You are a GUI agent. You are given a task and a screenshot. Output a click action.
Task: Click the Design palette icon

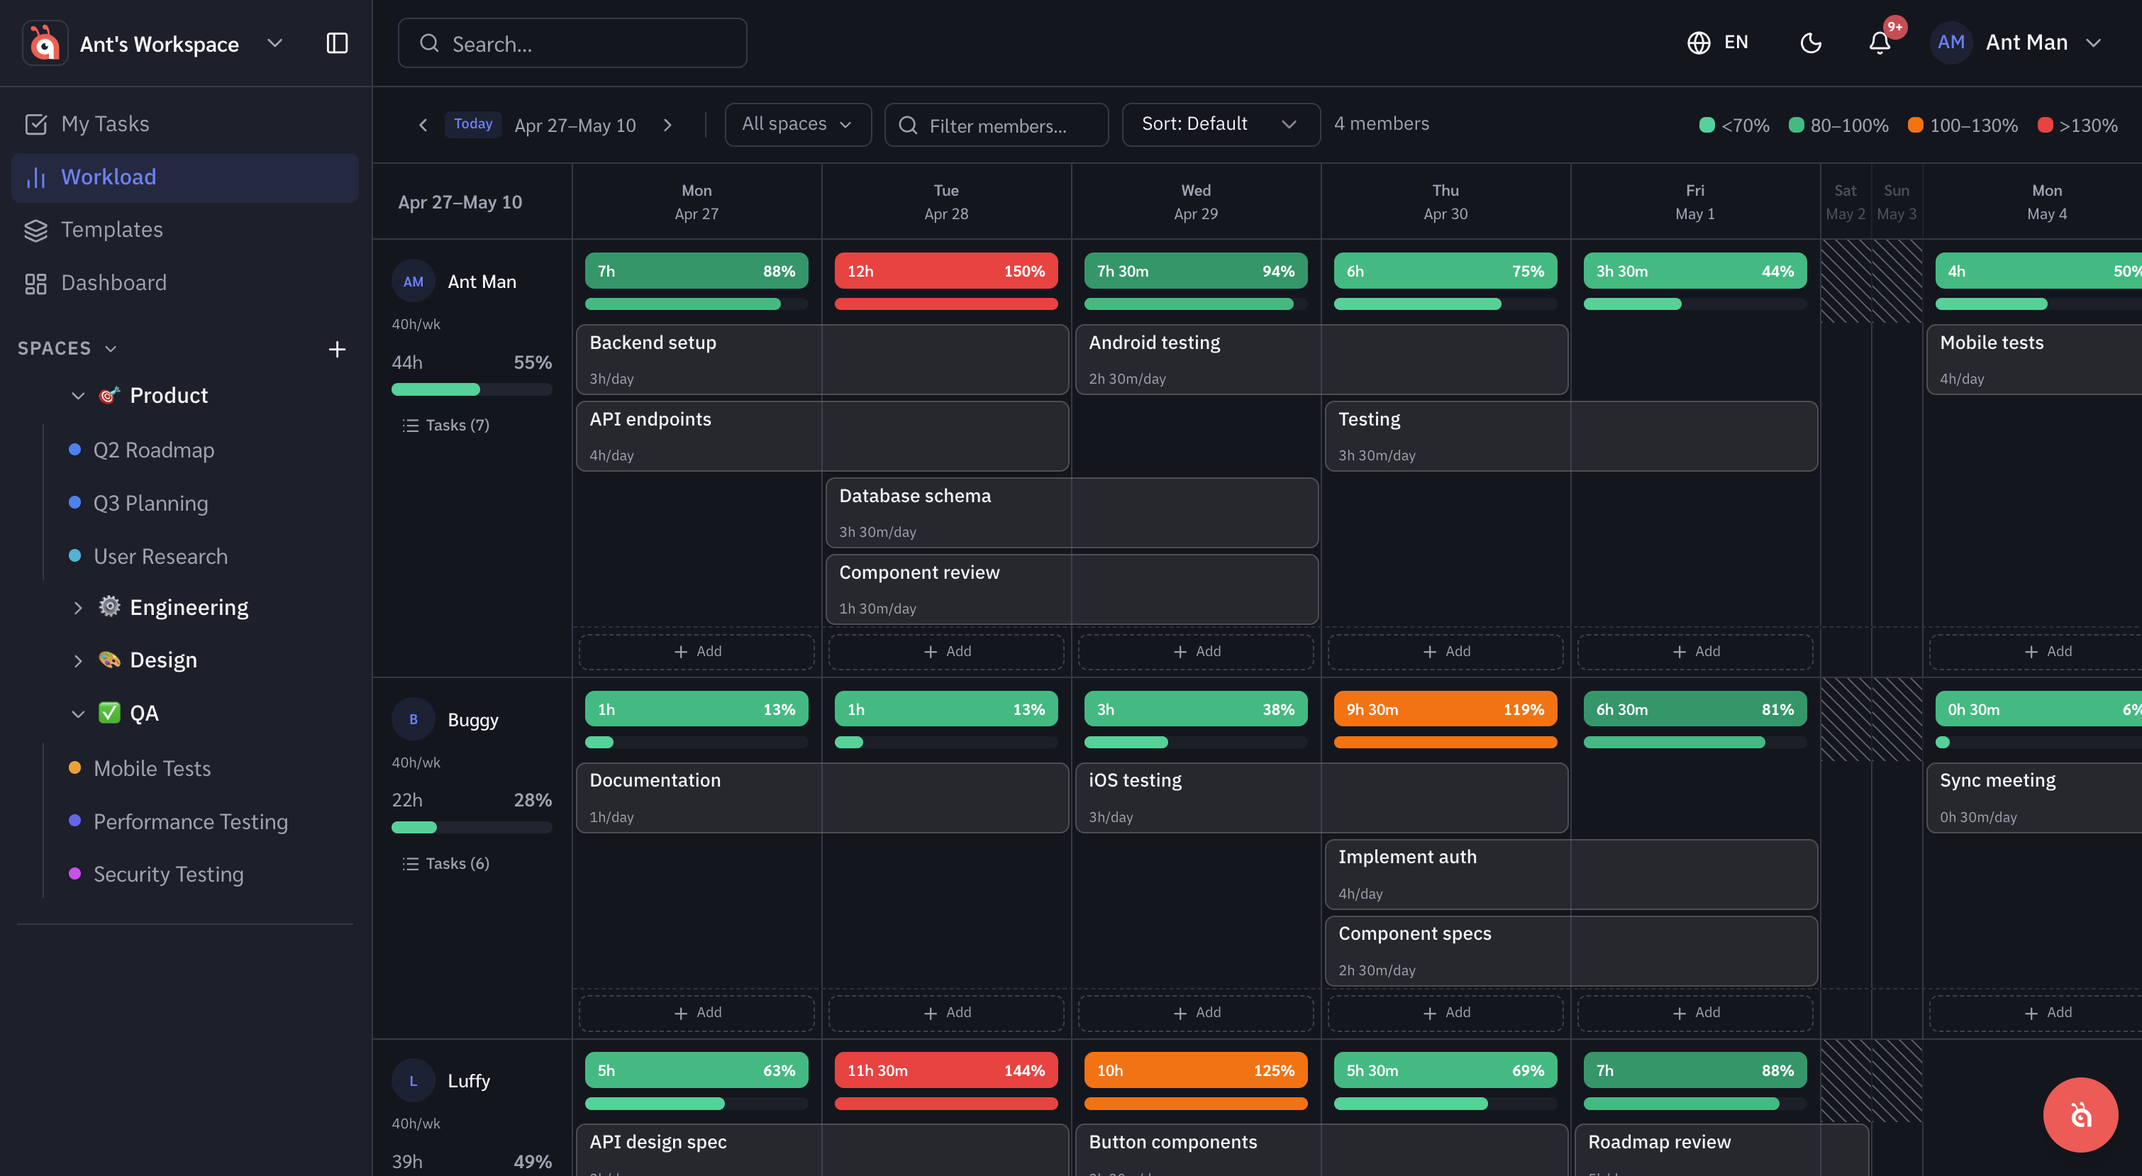(110, 660)
